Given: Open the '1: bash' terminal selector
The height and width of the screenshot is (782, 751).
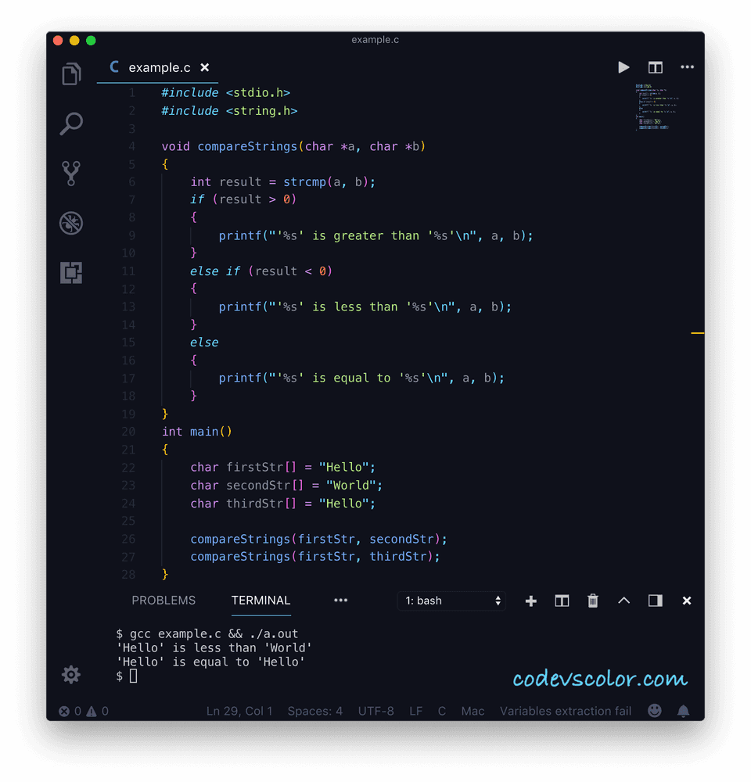Looking at the screenshot, I should tap(451, 601).
